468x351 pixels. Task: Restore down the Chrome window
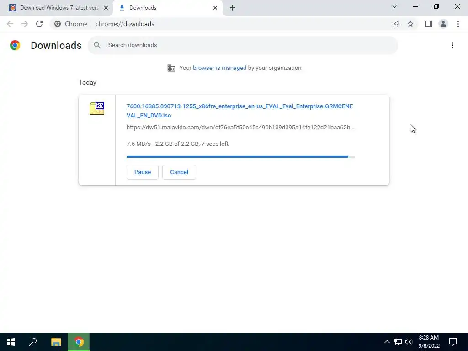coord(436,6)
